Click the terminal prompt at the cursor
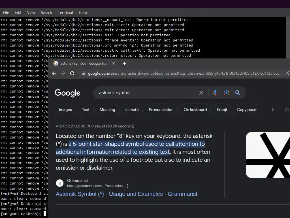 pos(44,214)
